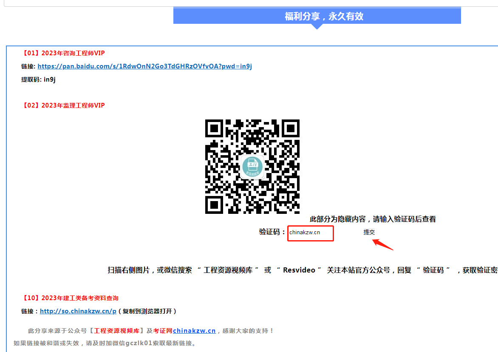
Task: Click the 【10】2023年建工类备考资料查询 heading
Action: pyautogui.click(x=70, y=298)
